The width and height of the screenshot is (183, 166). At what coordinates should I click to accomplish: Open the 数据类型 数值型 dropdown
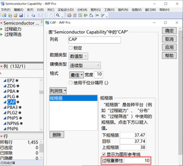[x=78, y=56]
